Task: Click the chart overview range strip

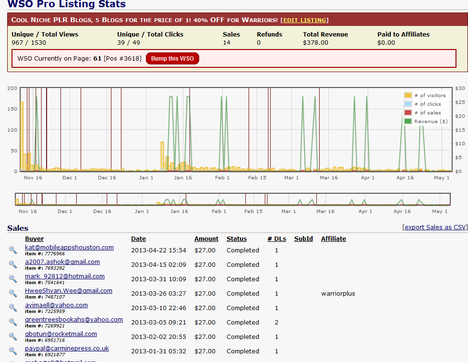Action: click(x=233, y=200)
